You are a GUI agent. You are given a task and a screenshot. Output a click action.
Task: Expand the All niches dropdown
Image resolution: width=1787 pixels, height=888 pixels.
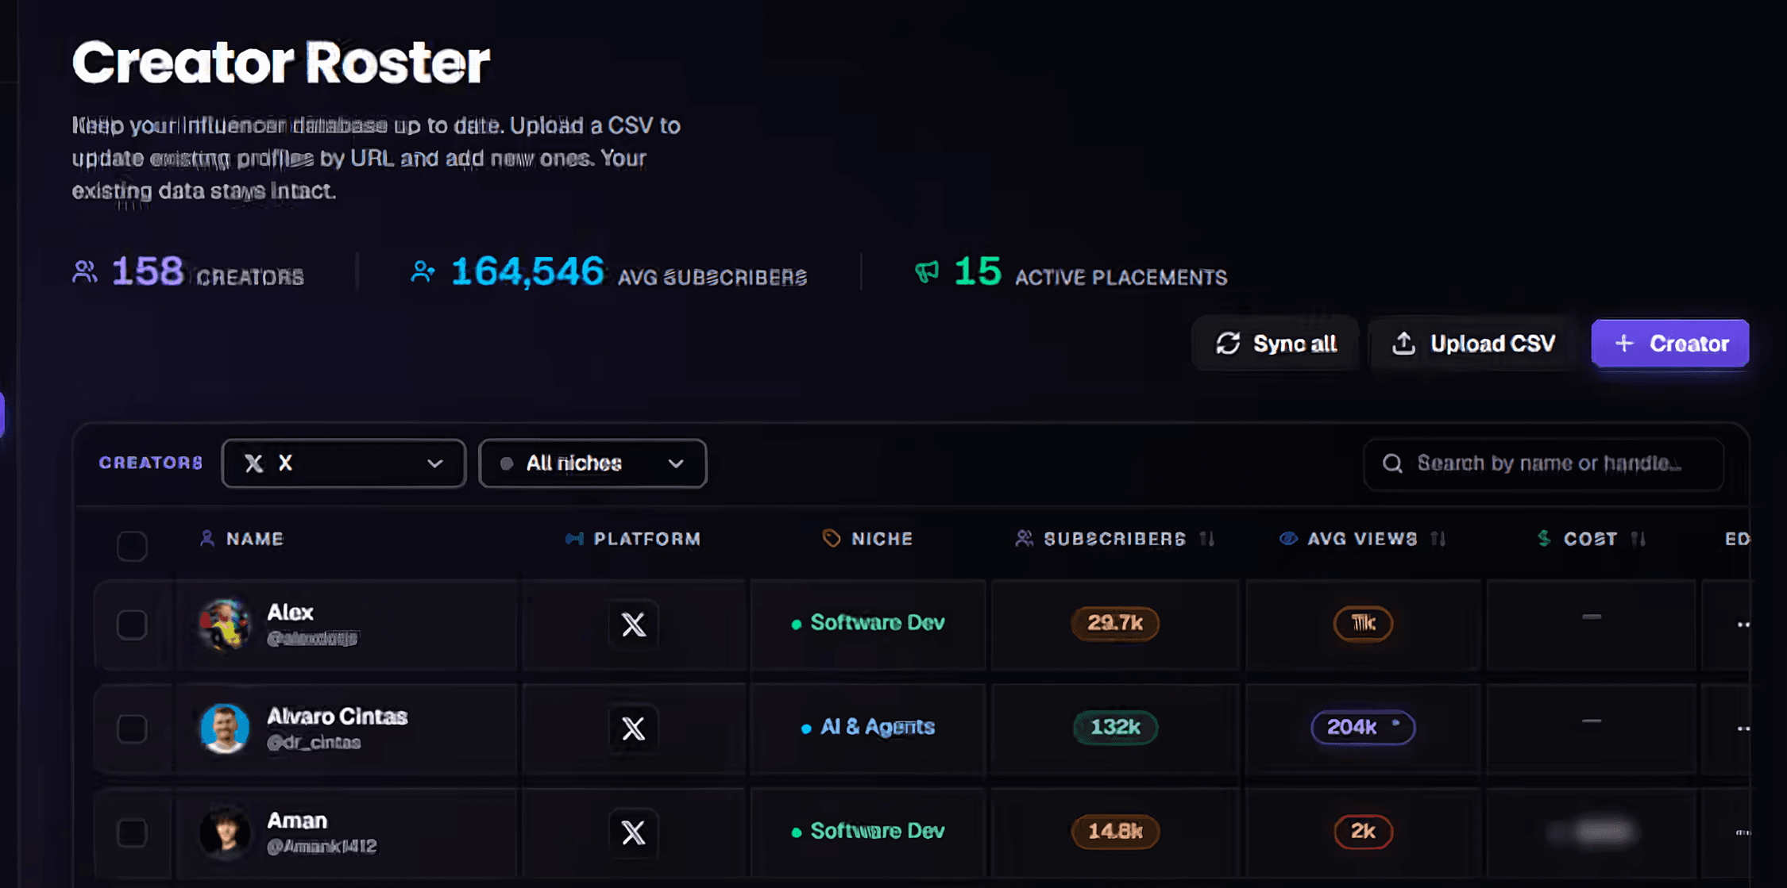(592, 463)
